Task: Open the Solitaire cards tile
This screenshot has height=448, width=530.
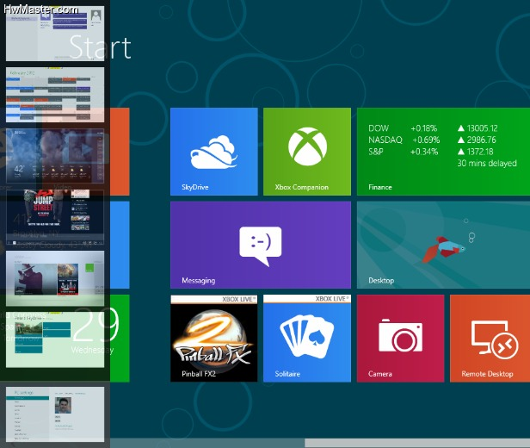Action: point(307,339)
